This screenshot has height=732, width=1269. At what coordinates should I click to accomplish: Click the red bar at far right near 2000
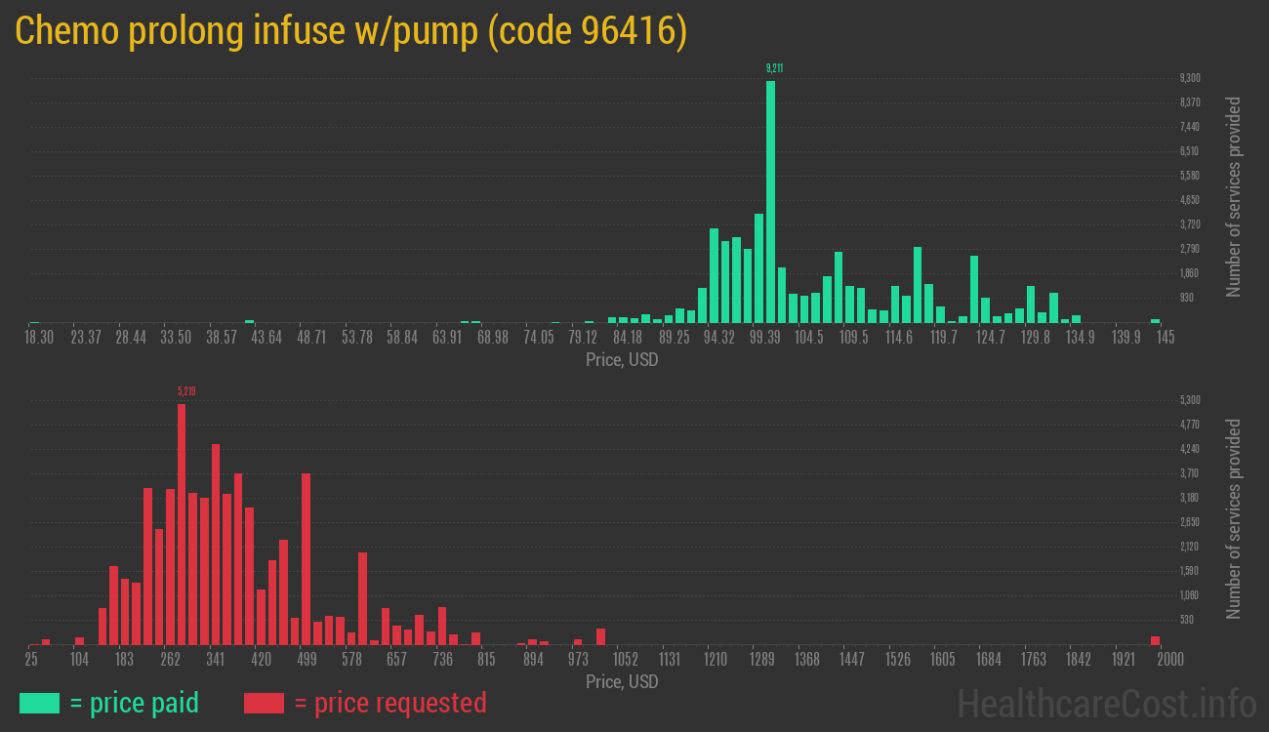click(x=1155, y=640)
